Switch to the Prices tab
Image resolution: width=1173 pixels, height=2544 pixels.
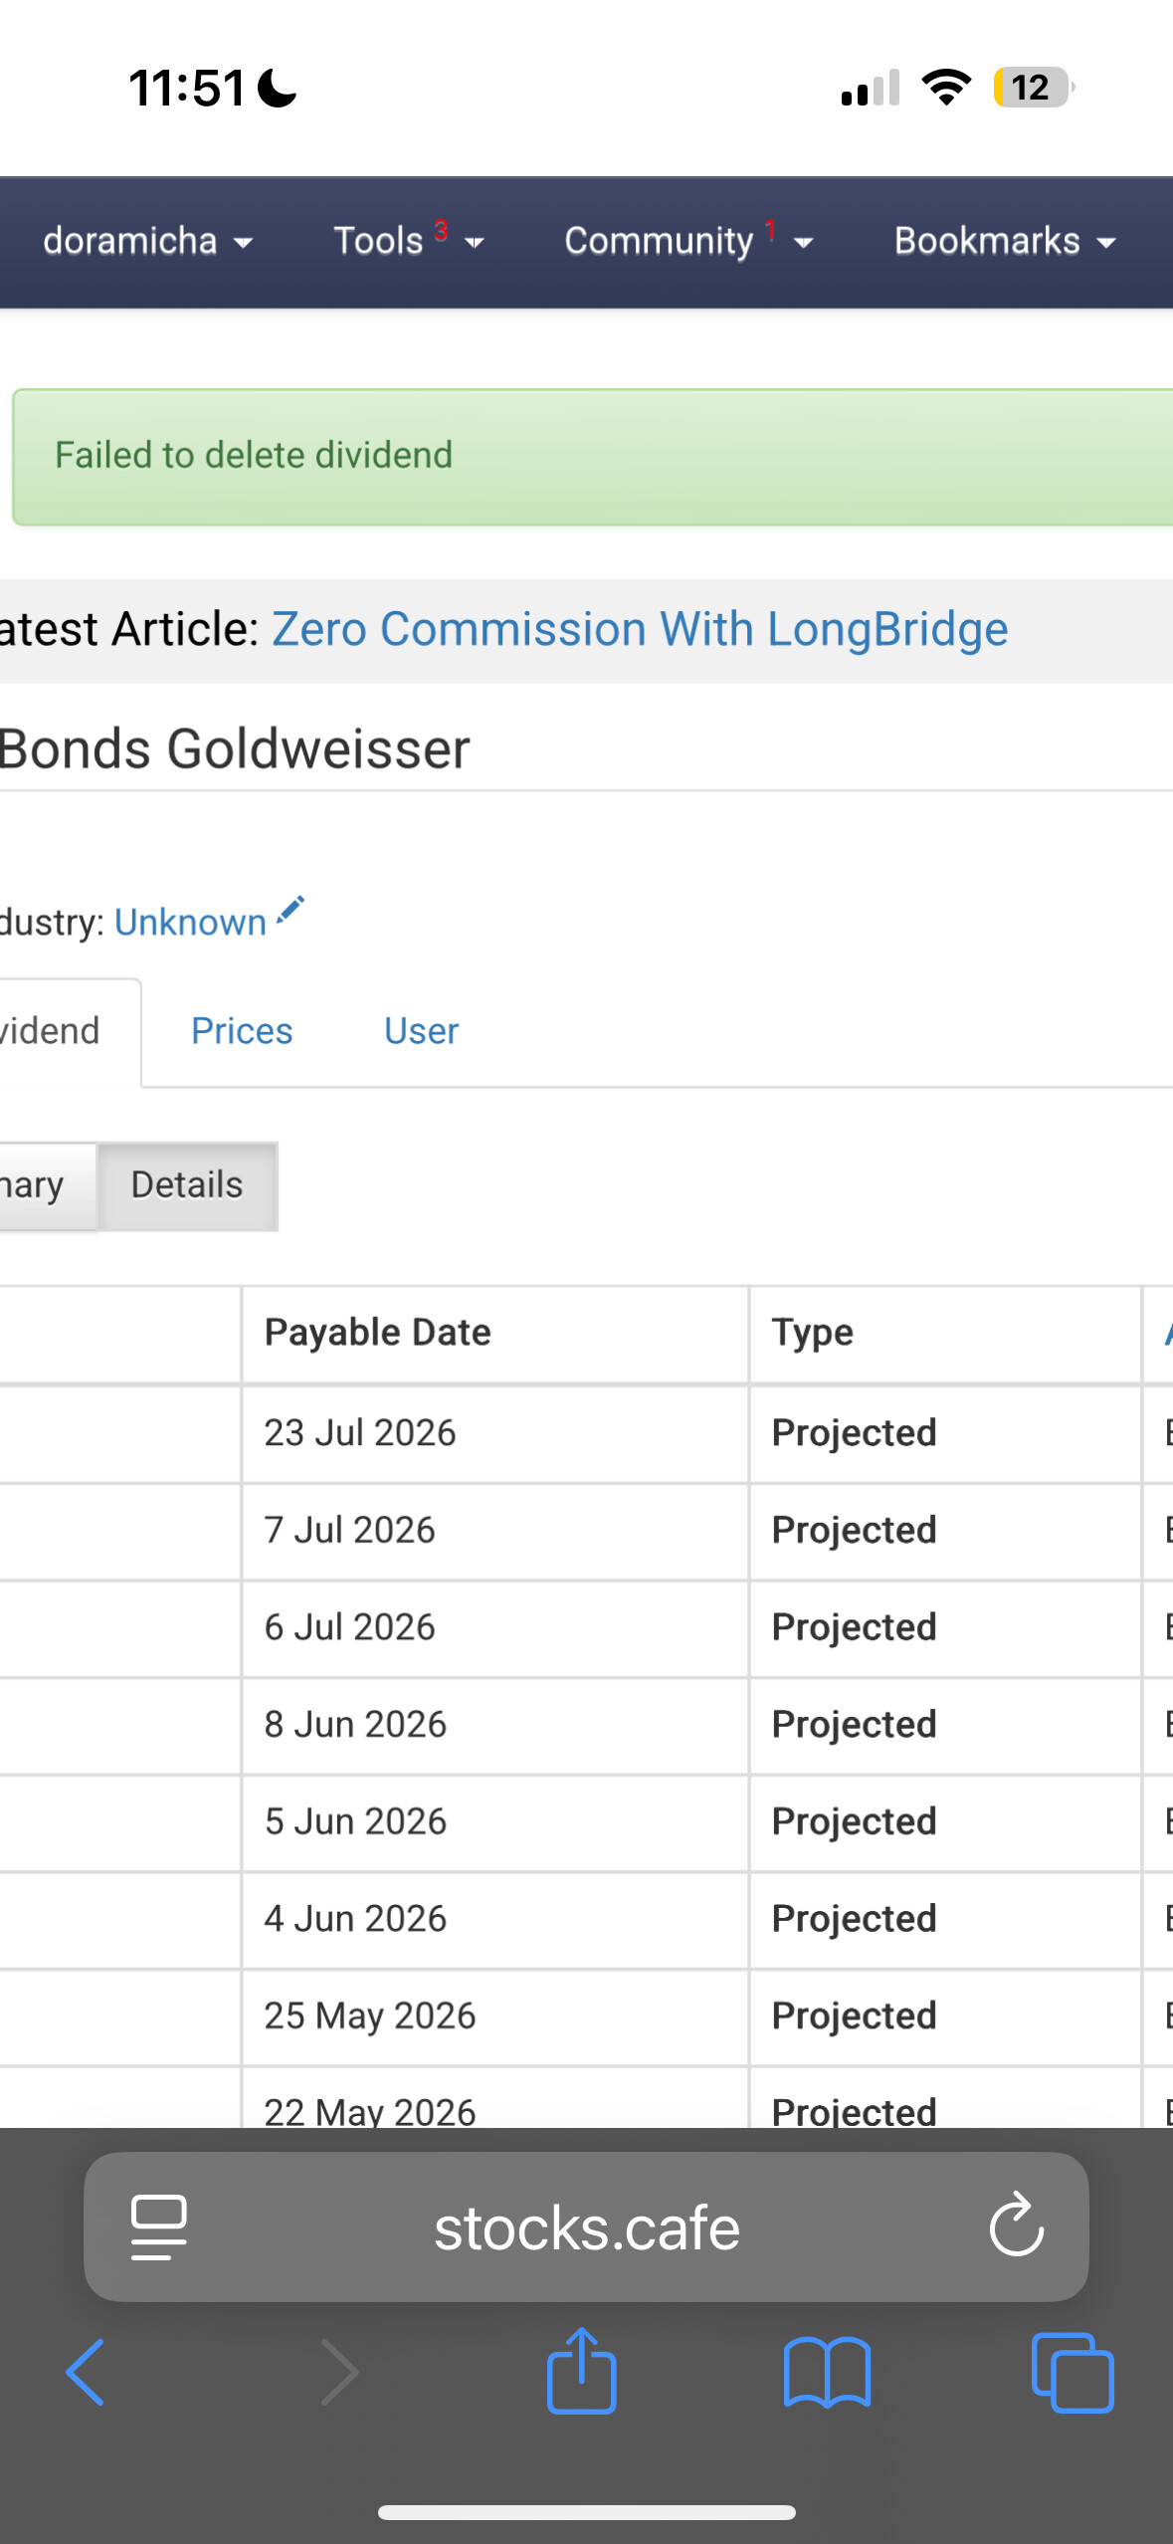click(x=242, y=1031)
